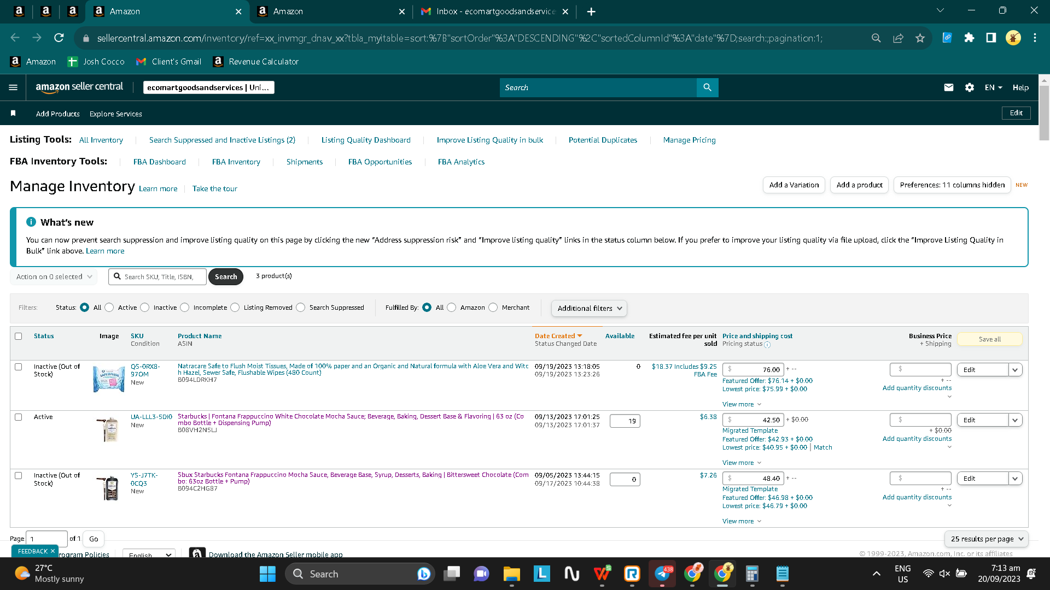Open the Revenue Calculator bookmark
1050x590 pixels.
click(256, 62)
